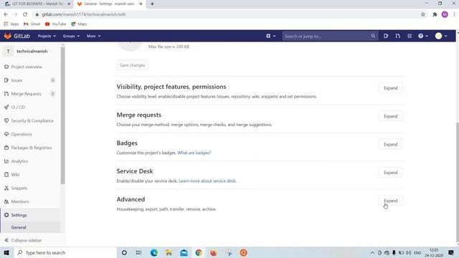Expand the Advanced section
This screenshot has height=258, width=459.
click(390, 201)
